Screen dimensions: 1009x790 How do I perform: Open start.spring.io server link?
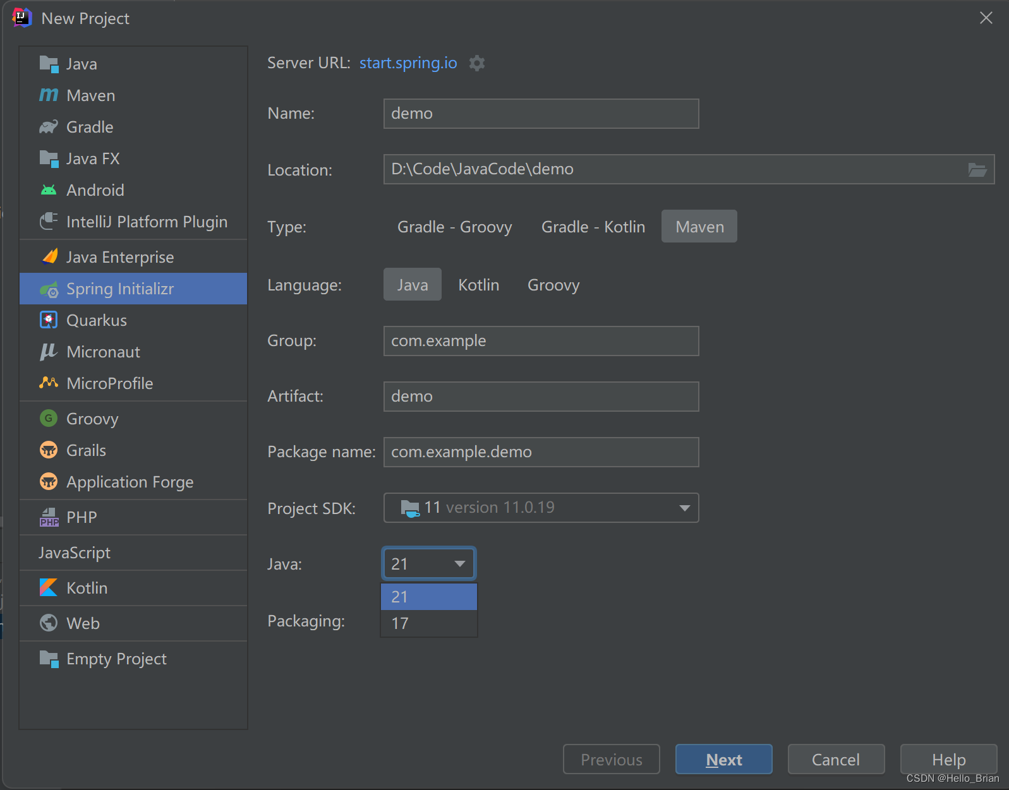point(408,63)
